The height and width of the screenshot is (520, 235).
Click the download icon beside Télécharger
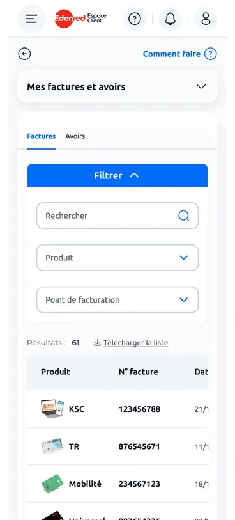tap(97, 343)
